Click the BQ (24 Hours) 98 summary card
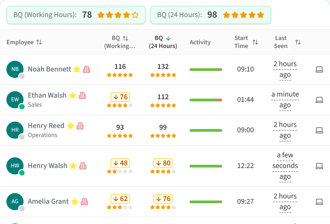This screenshot has height=224, width=330. click(x=211, y=15)
